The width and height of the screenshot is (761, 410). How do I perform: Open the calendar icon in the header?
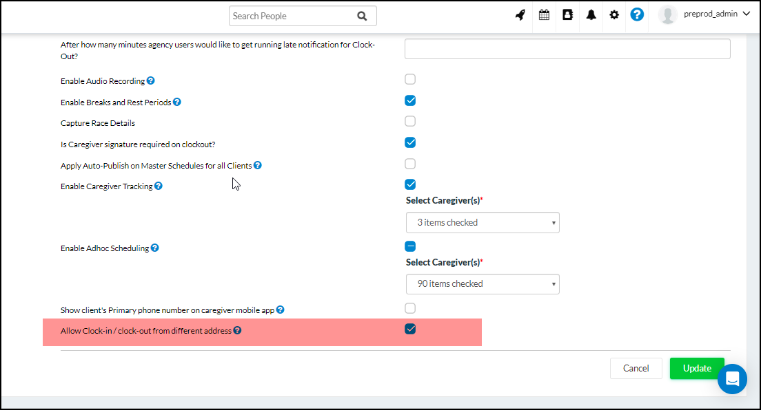(544, 14)
